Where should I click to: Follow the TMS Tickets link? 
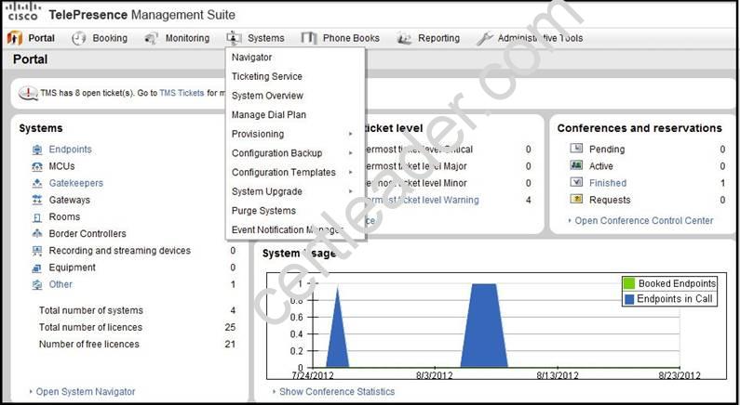[x=182, y=93]
